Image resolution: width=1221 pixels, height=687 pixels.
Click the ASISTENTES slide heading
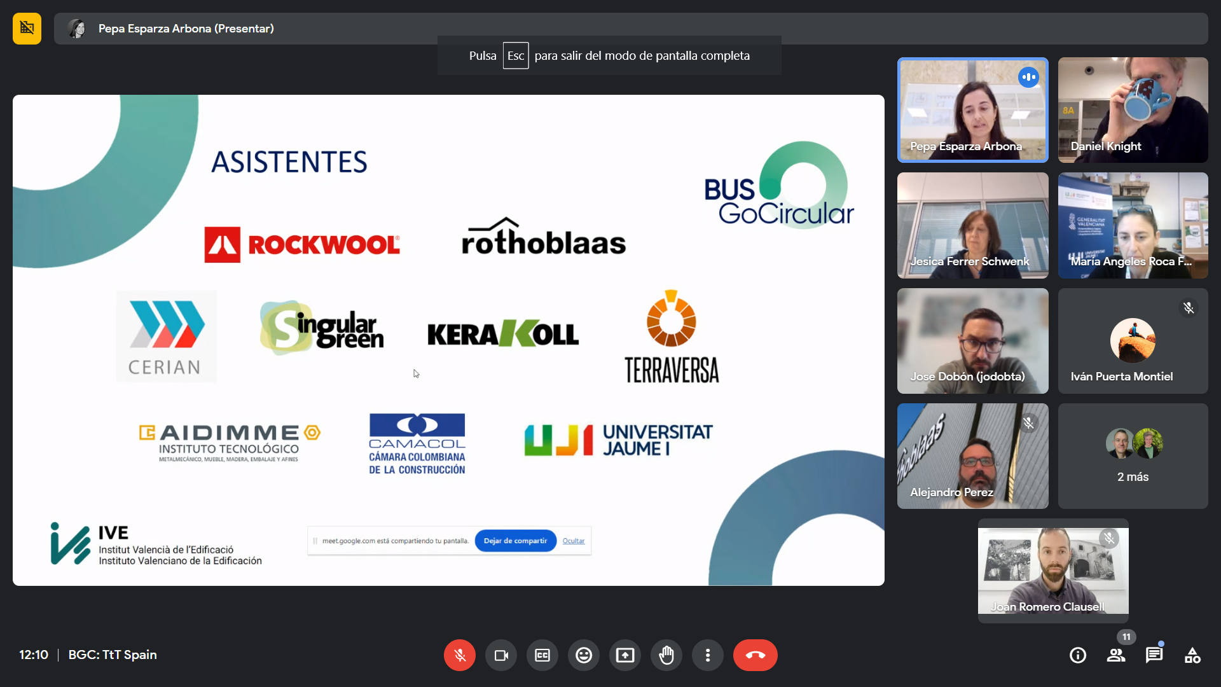pos(289,162)
